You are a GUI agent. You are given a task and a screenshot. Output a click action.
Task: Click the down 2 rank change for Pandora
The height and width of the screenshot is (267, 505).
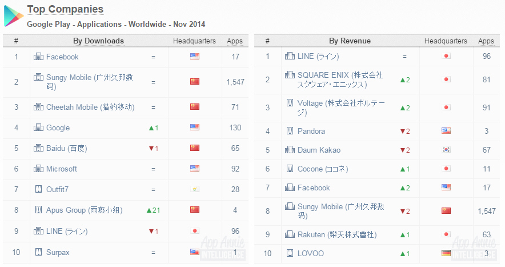pos(405,131)
